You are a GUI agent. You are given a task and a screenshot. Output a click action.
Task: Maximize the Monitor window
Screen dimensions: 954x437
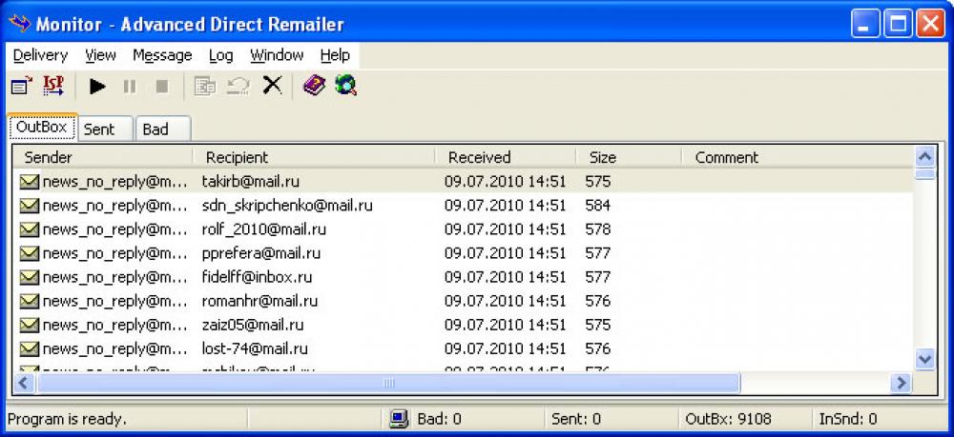pyautogui.click(x=898, y=25)
